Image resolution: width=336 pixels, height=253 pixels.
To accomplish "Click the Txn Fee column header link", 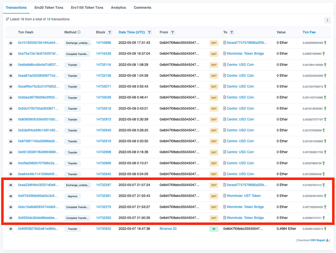I will click(309, 32).
